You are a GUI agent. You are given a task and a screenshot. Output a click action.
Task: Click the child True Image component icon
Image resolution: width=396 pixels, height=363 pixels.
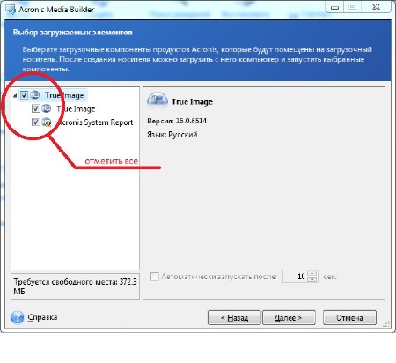pyautogui.click(x=47, y=108)
